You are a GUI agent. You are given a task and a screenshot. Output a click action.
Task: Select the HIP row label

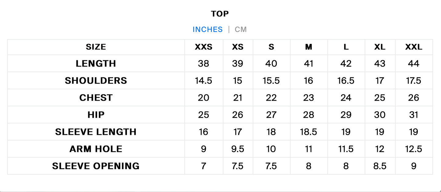click(96, 115)
